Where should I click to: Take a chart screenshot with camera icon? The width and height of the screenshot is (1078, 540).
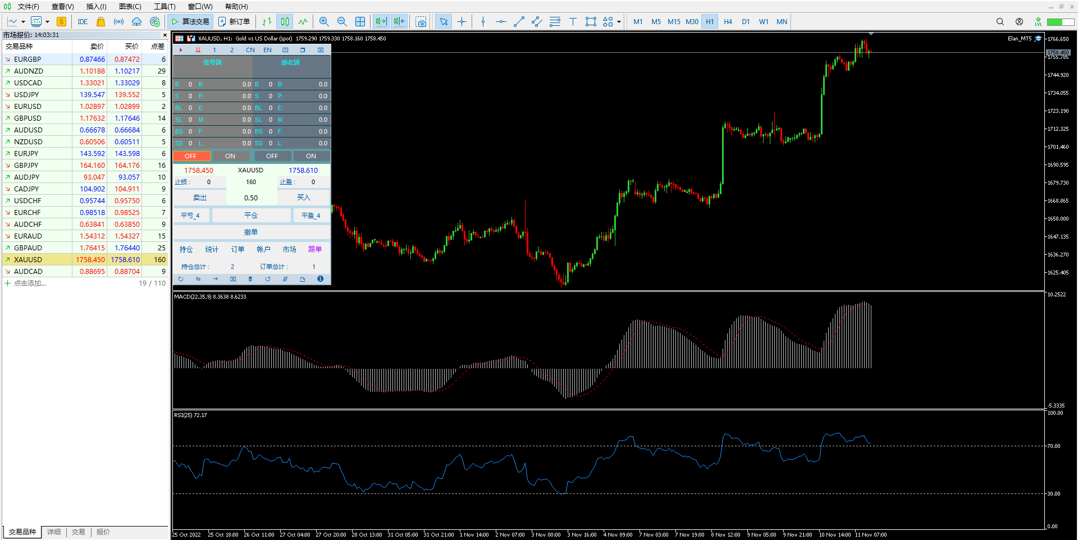coord(421,22)
